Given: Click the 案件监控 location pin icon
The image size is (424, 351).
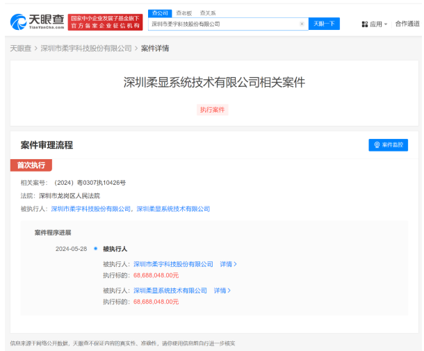Looking at the screenshot, I should 377,145.
